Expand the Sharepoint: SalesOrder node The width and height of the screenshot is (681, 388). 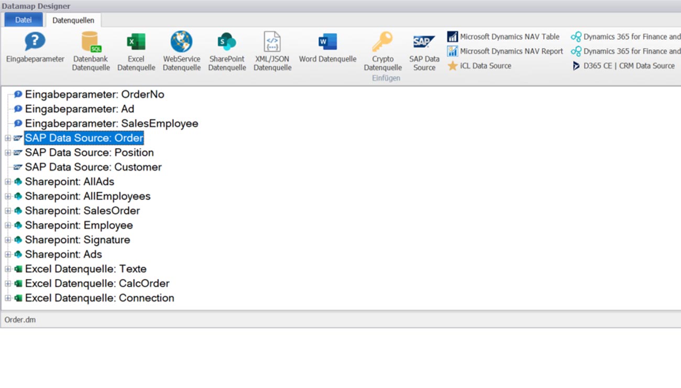(x=7, y=211)
